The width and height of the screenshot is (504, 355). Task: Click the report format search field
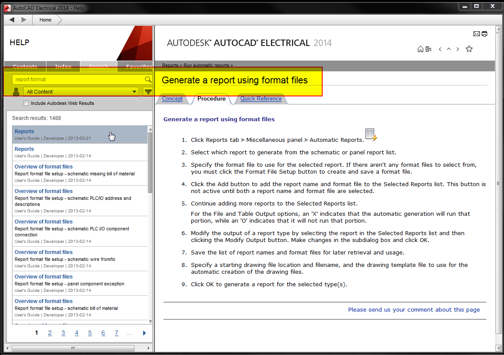pyautogui.click(x=79, y=80)
